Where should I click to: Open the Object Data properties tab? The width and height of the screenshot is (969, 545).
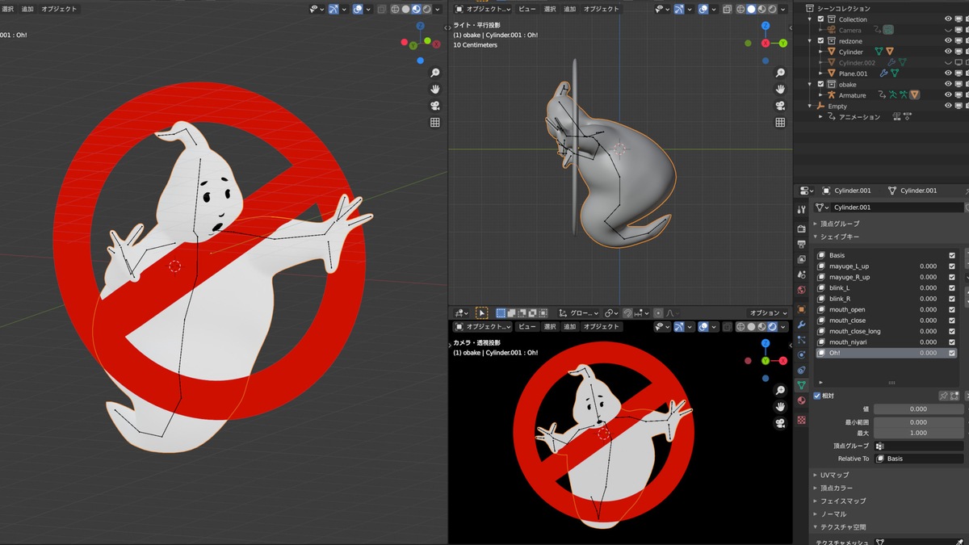coord(801,385)
